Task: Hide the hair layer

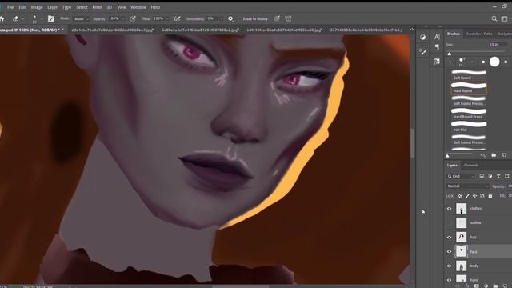Action: pos(450,238)
